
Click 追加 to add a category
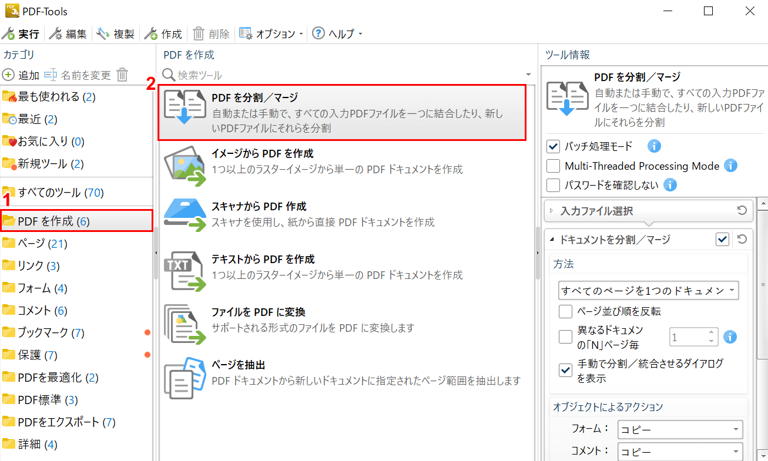21,75
